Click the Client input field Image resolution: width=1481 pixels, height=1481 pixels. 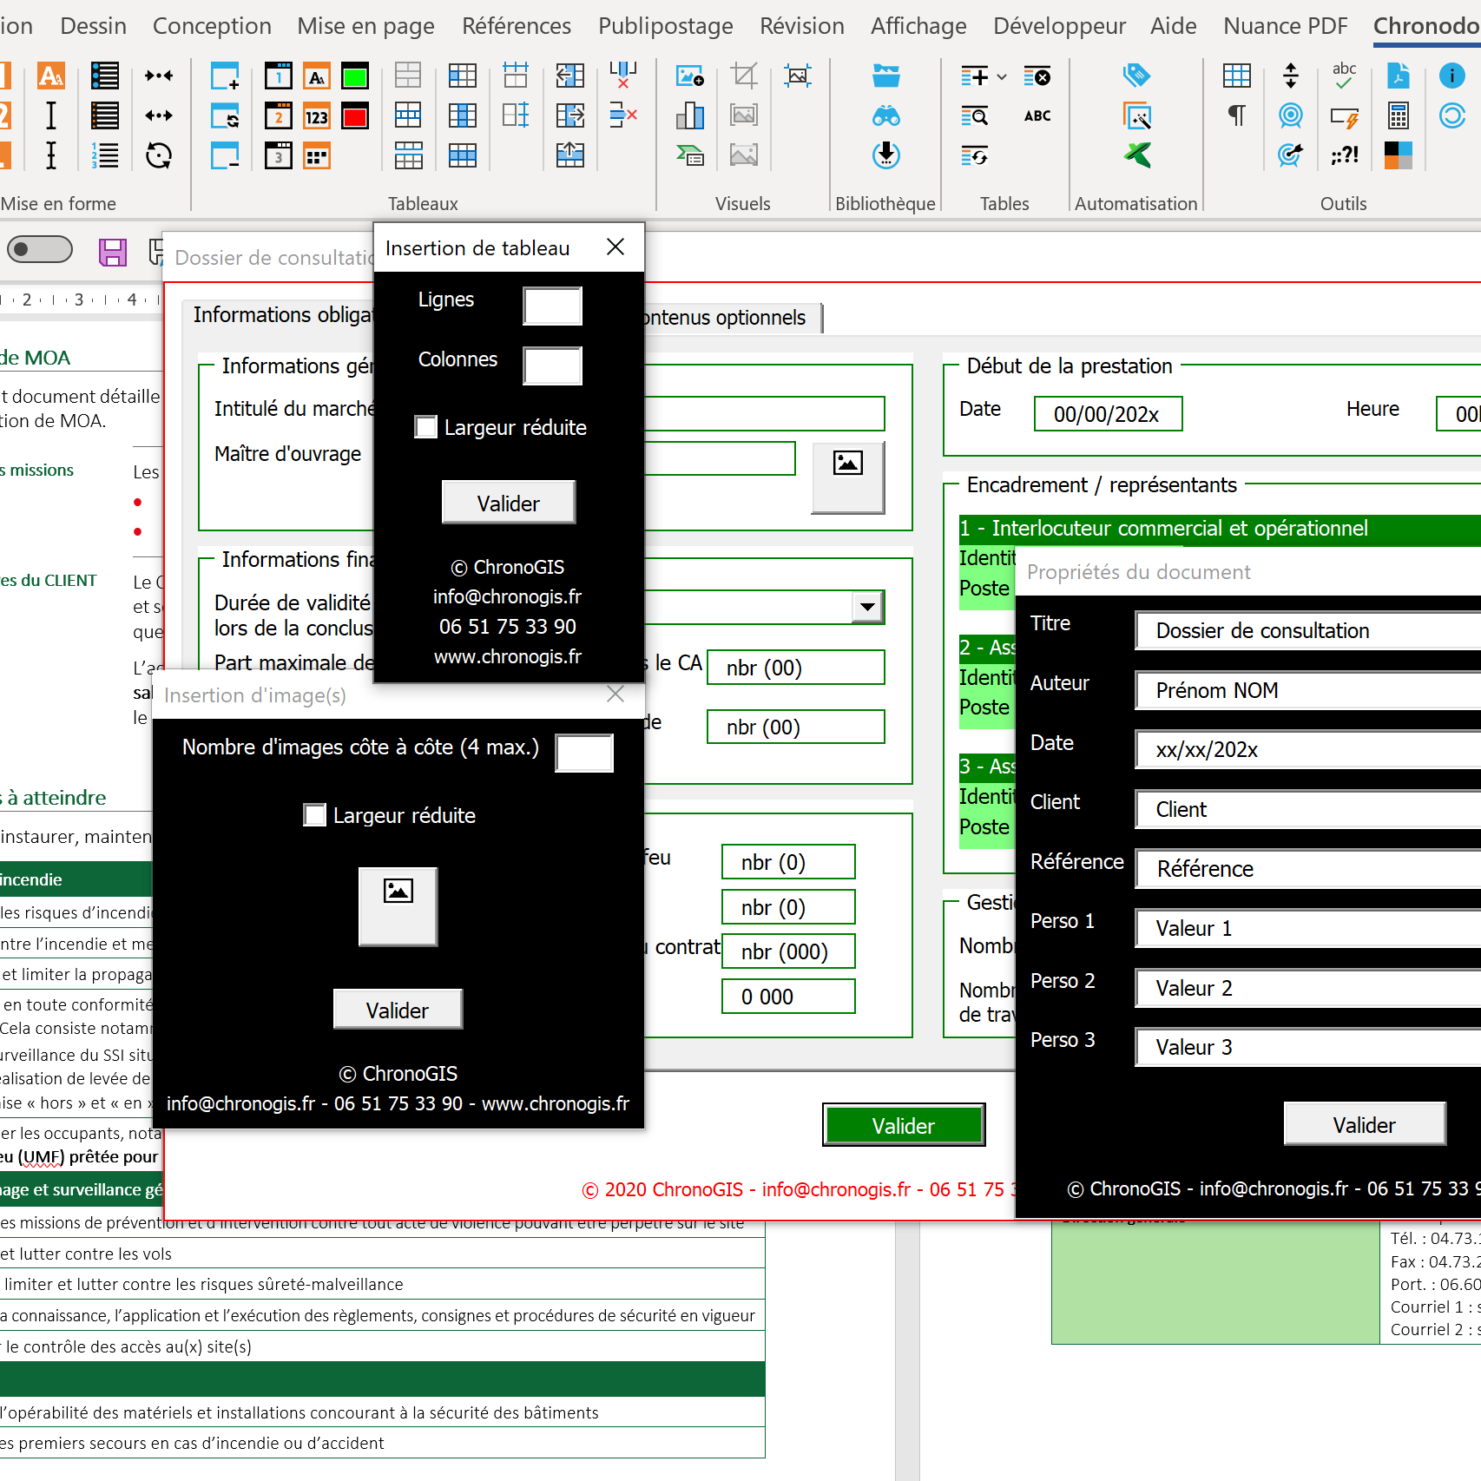1308,809
